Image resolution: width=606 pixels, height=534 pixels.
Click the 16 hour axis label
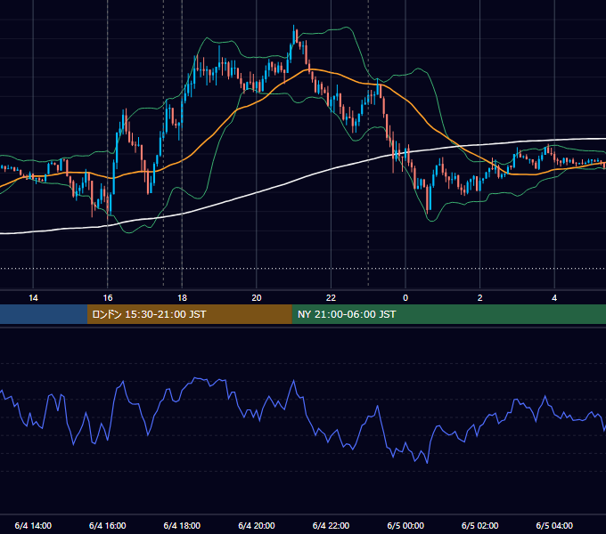click(x=108, y=298)
